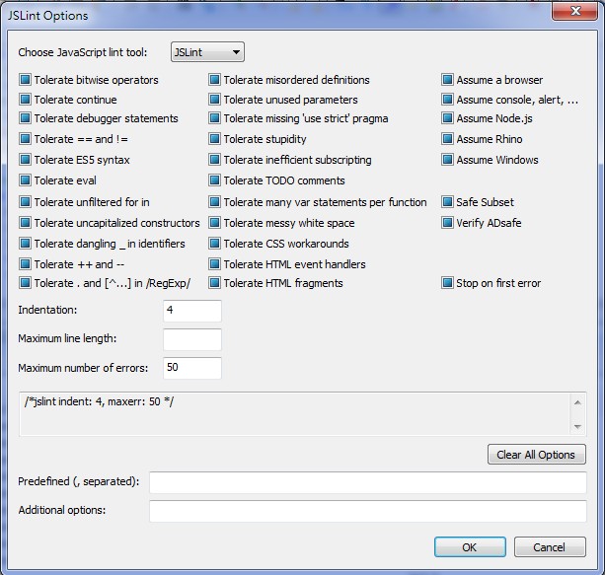Viewport: 605px width, 575px height.
Task: Toggle Tolerate bitwise operators checkbox
Action: point(25,80)
